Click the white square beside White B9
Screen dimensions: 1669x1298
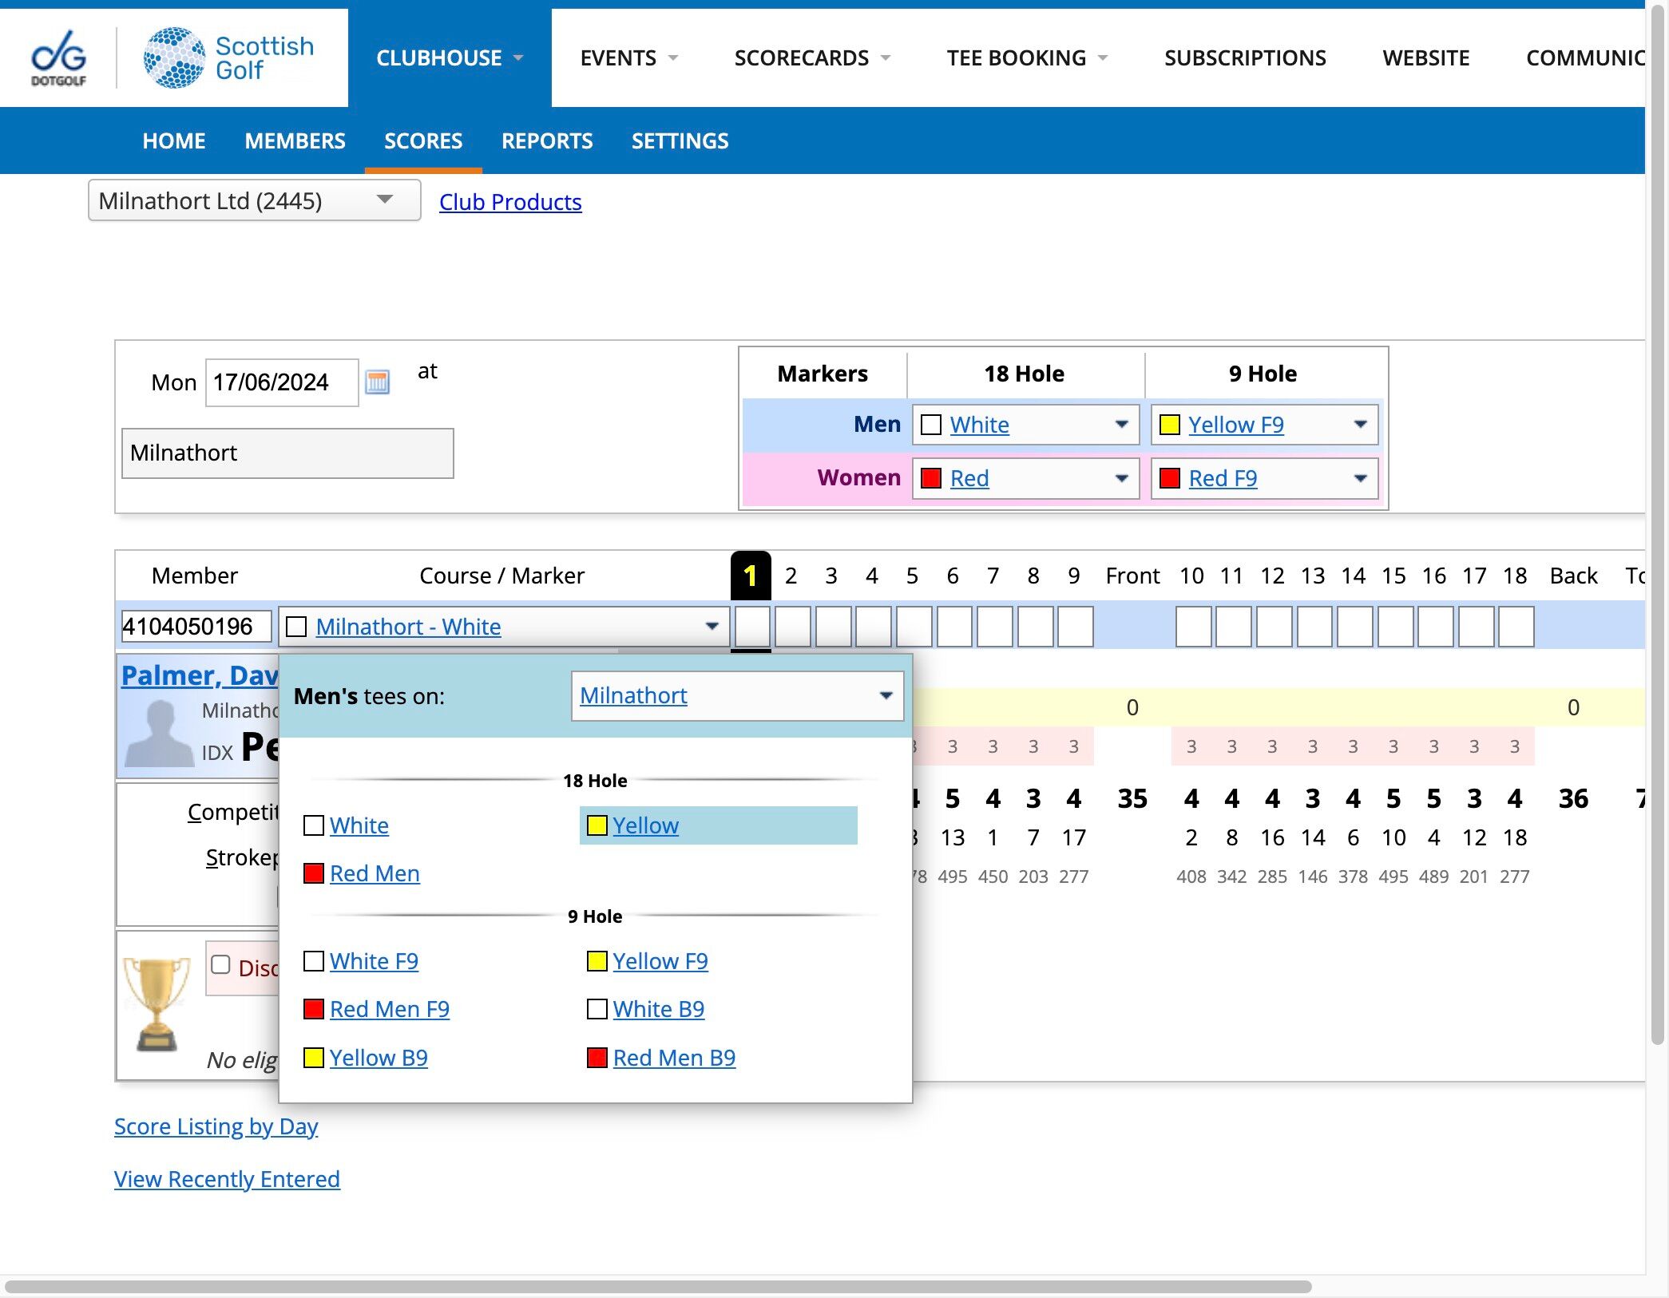(597, 1009)
